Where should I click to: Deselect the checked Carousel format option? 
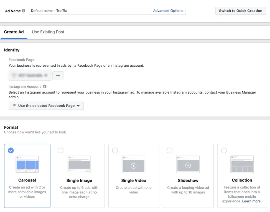click(11, 150)
